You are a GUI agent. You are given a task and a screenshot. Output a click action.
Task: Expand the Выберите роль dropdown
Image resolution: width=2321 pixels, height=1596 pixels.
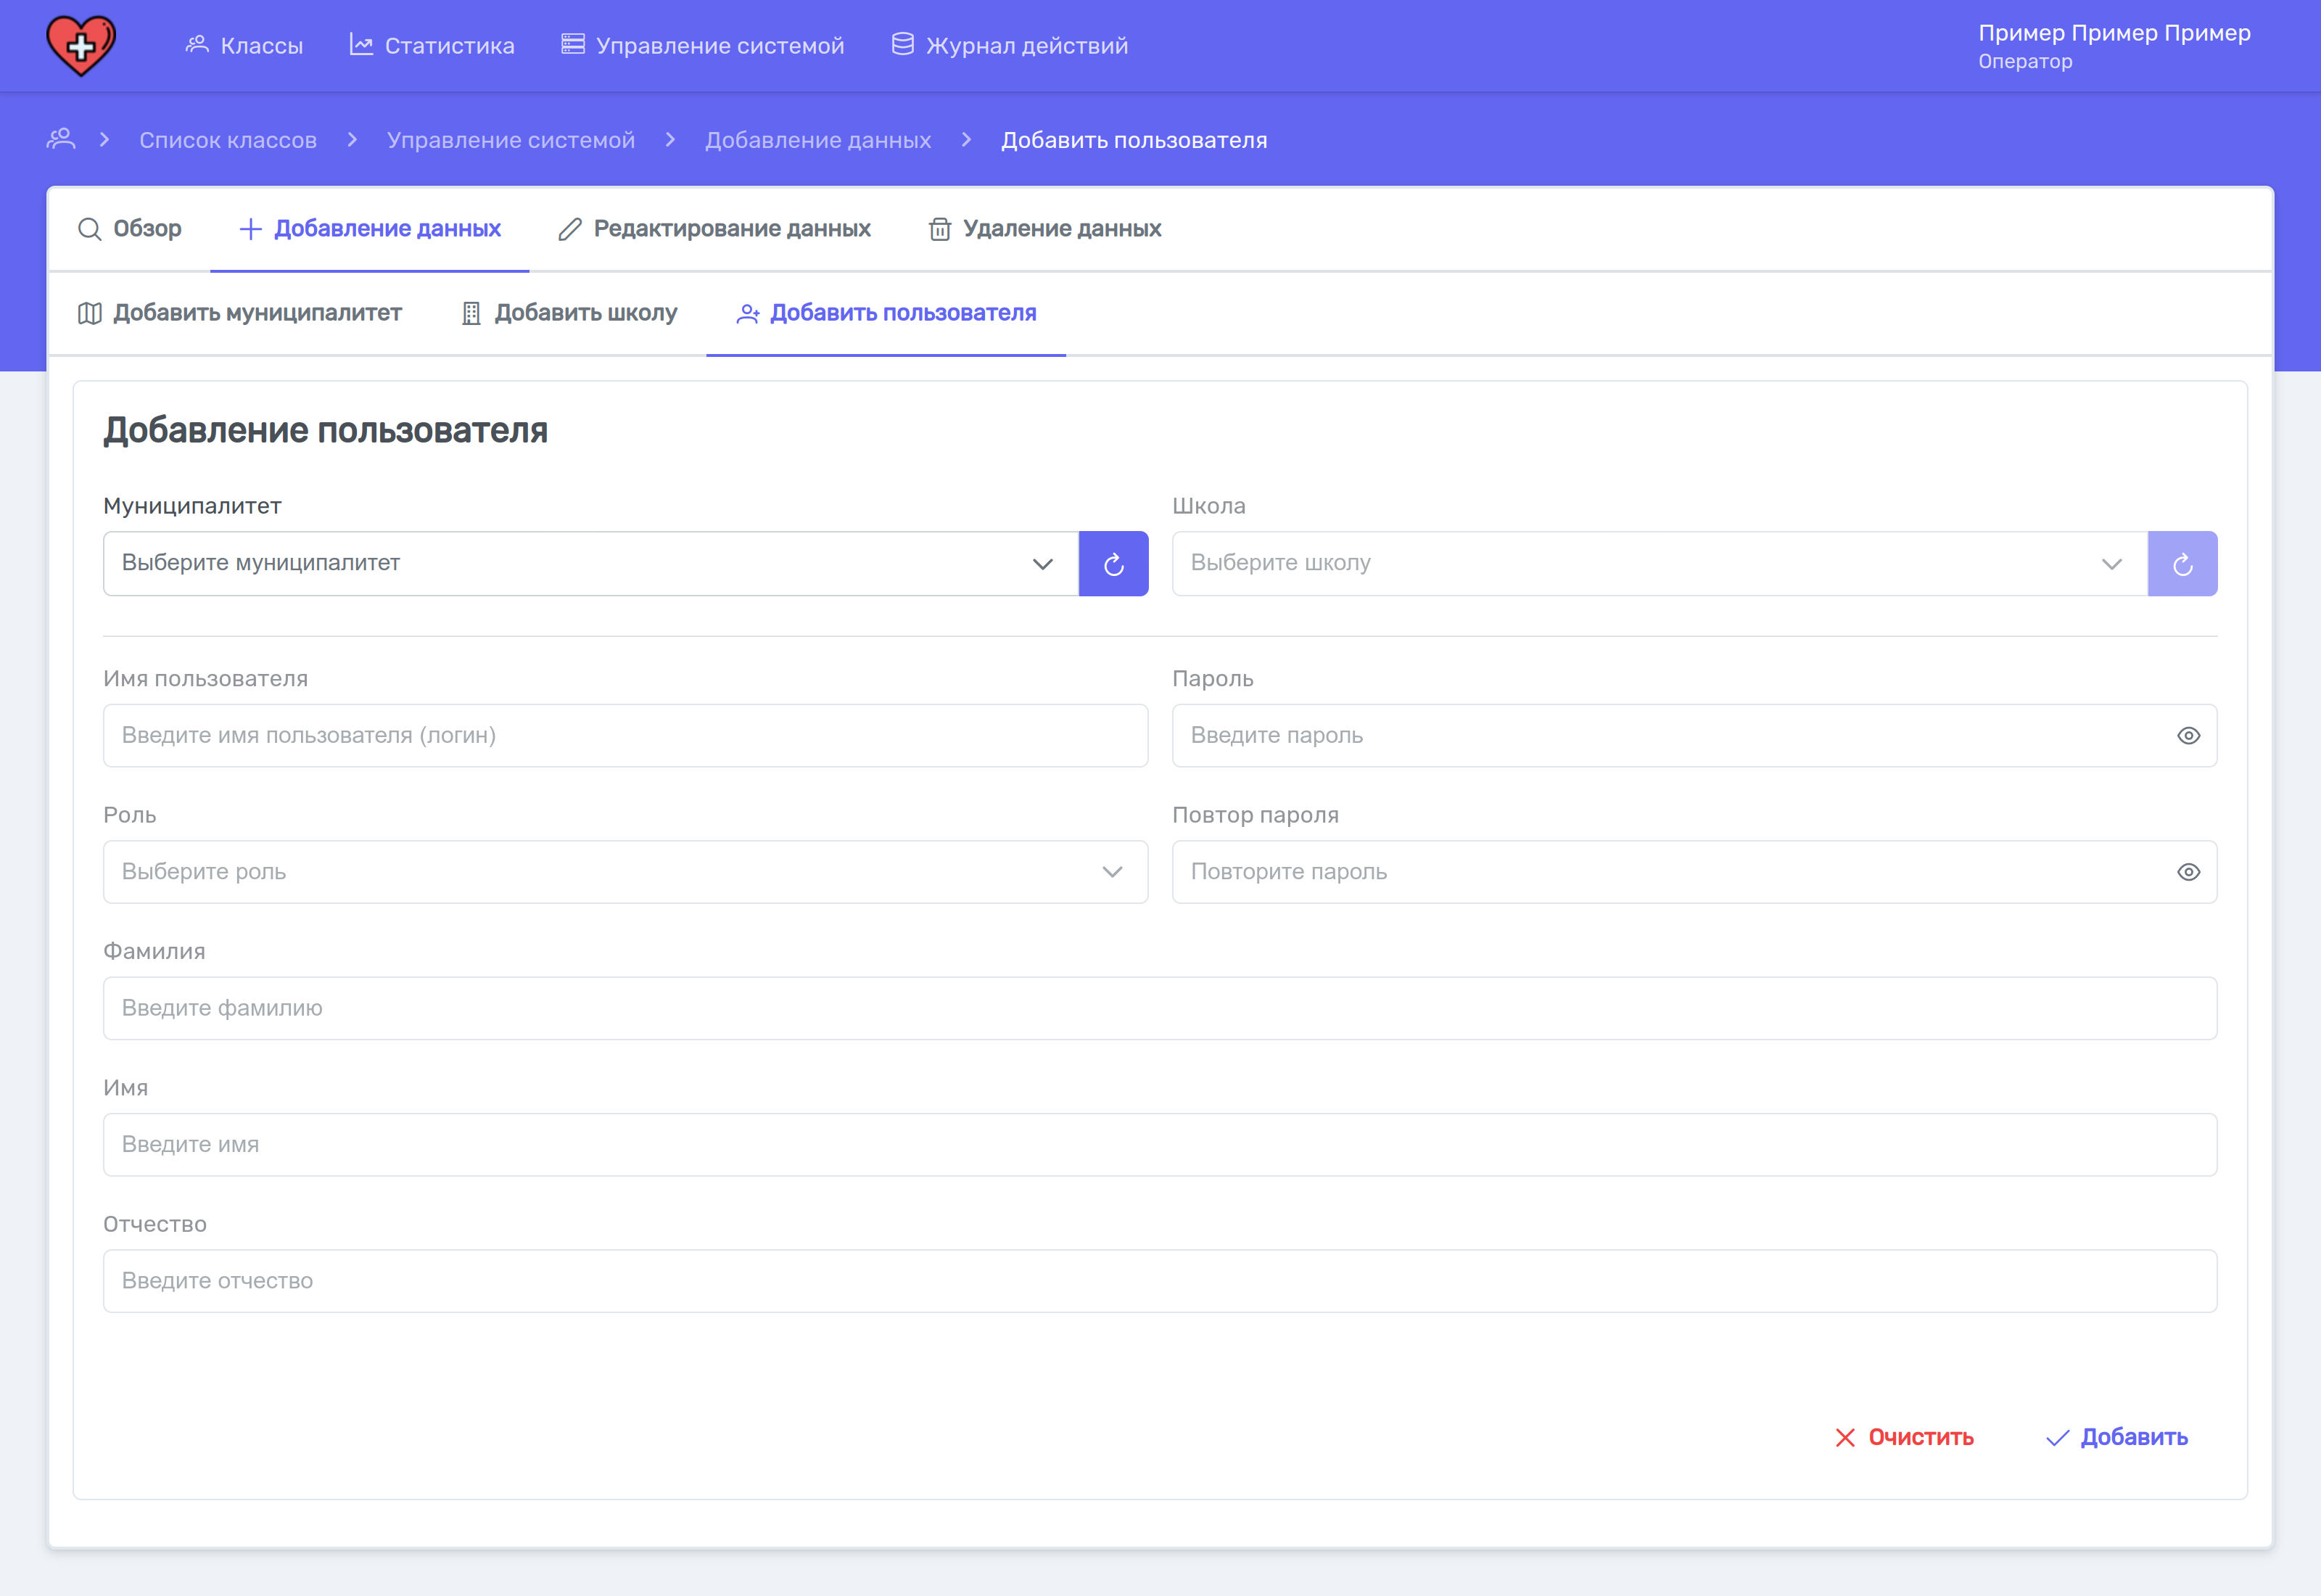coord(624,872)
